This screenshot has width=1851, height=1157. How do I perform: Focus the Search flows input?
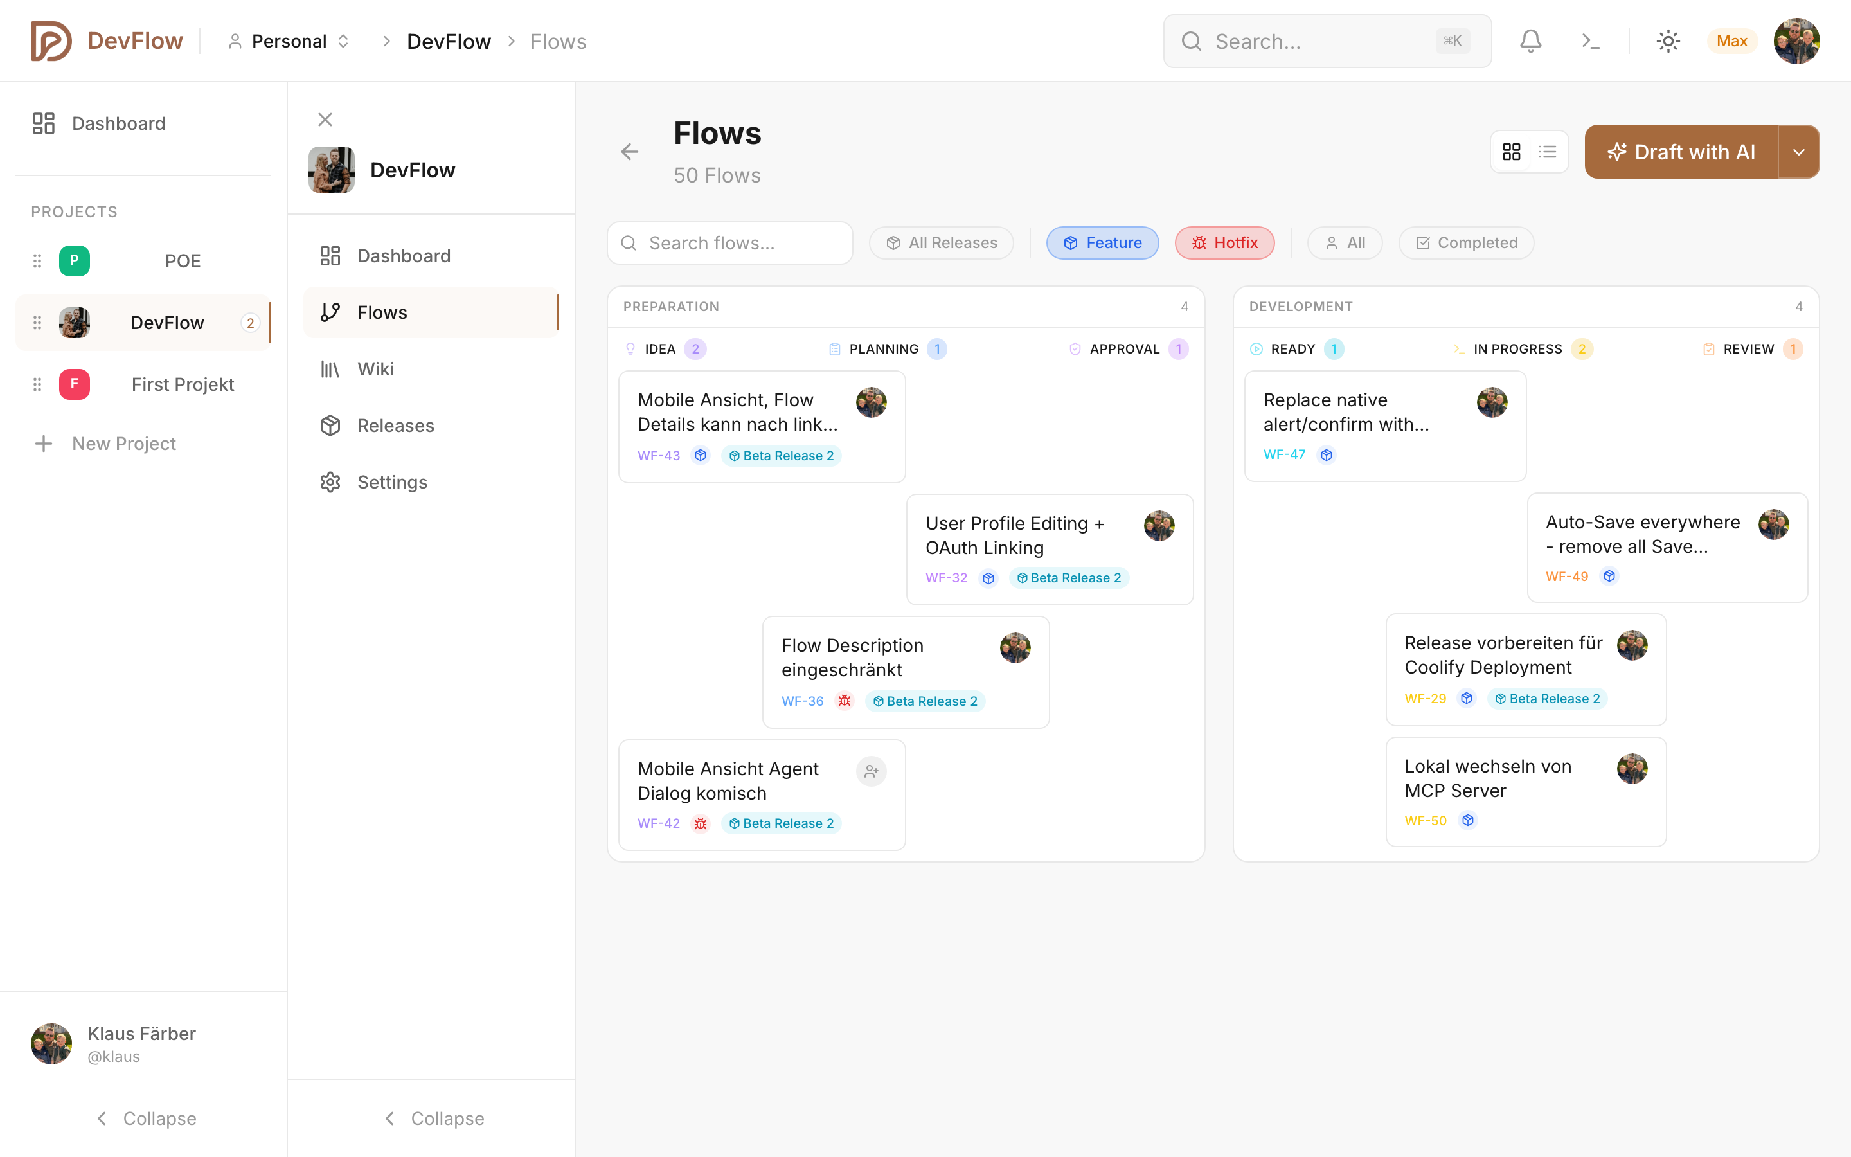[x=729, y=242]
